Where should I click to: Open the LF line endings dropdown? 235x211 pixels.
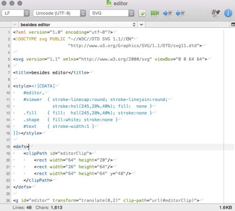coord(16,13)
